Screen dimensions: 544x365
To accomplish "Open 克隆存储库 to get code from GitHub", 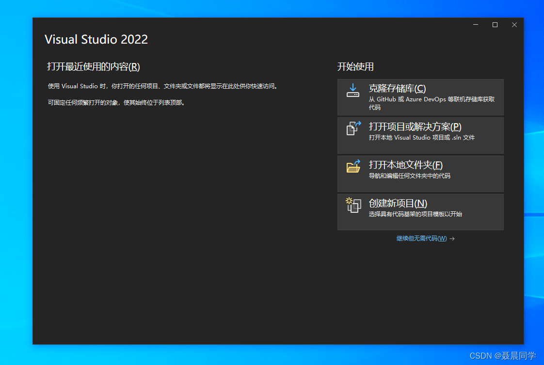I will click(x=420, y=97).
